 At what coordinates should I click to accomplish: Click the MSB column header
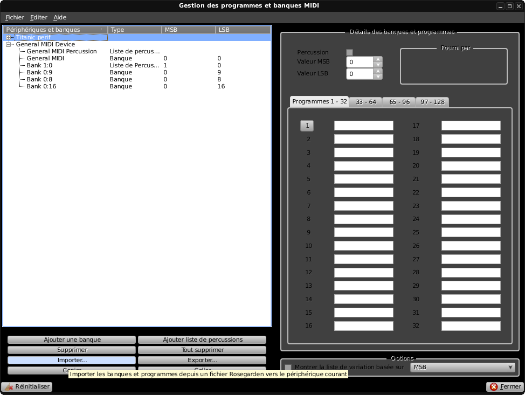click(189, 30)
